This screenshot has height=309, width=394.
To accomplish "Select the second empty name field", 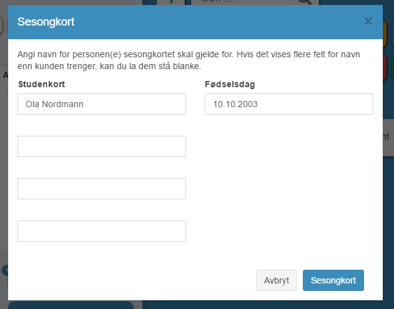I will pos(102,146).
